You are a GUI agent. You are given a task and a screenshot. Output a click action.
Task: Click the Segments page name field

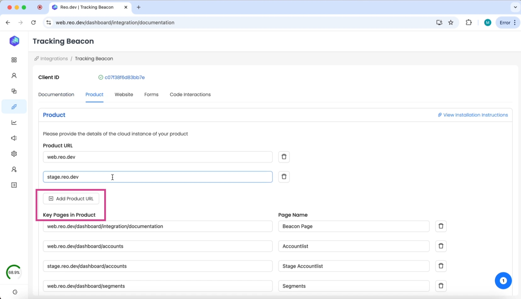pyautogui.click(x=354, y=286)
